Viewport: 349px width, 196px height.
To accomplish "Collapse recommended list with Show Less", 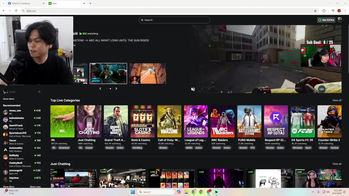I will tap(35, 187).
